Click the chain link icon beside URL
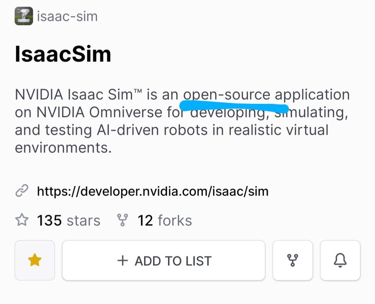 click(x=22, y=191)
